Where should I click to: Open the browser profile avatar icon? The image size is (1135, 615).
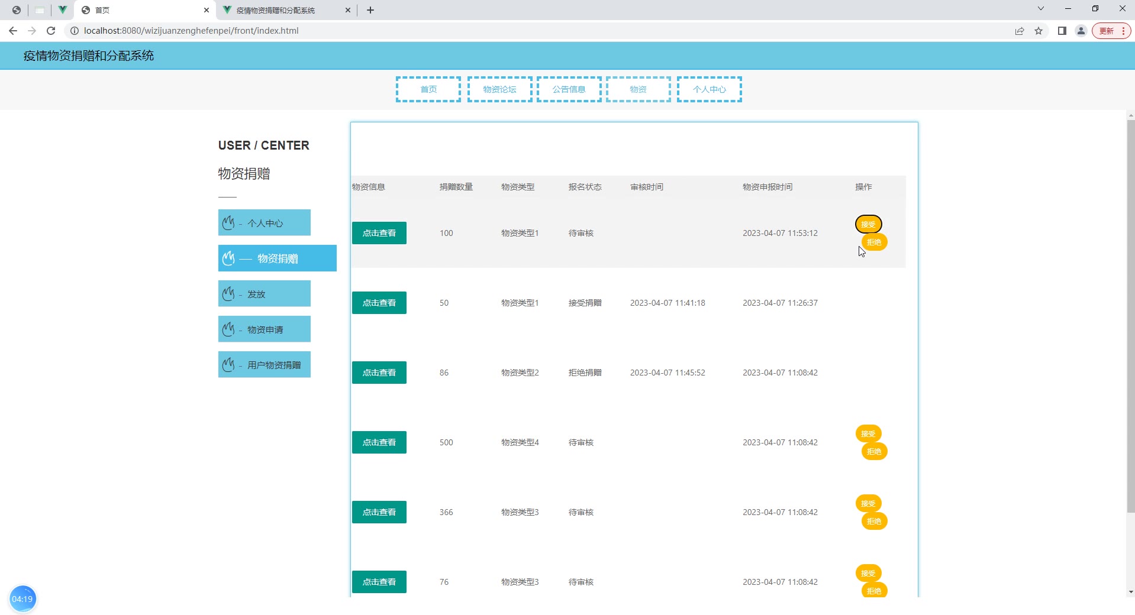tap(1081, 31)
